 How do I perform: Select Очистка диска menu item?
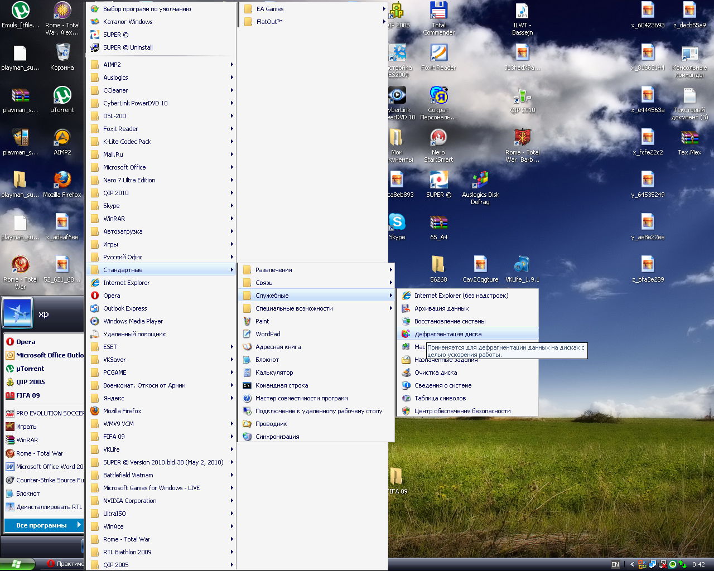(x=468, y=372)
